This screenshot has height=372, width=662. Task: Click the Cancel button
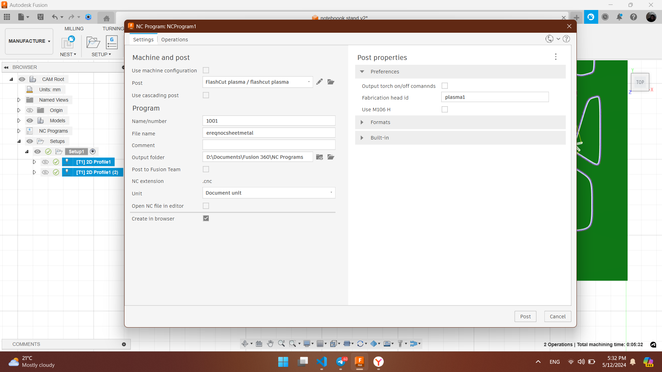tap(558, 317)
